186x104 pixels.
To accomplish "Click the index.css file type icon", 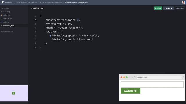I will [1, 15].
